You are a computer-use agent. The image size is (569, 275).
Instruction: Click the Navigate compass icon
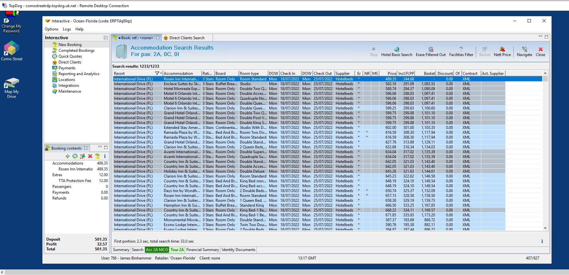tap(524, 49)
